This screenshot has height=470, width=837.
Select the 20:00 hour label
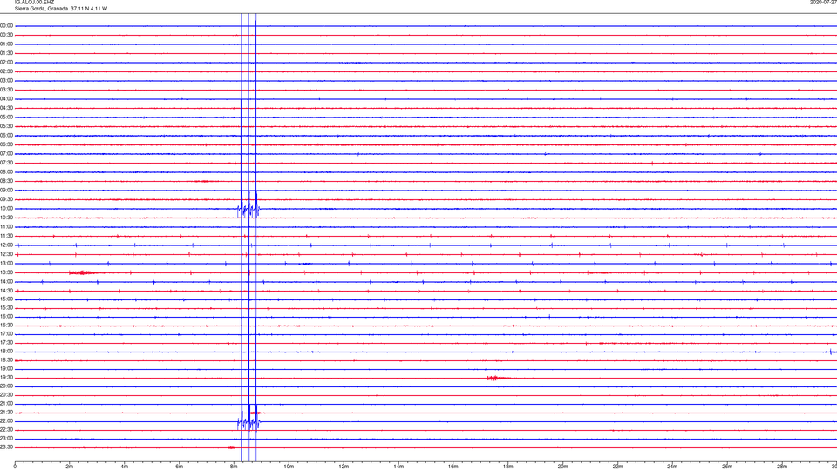pos(6,386)
